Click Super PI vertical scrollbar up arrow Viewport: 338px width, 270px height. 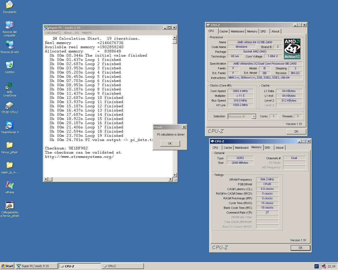coord(175,38)
